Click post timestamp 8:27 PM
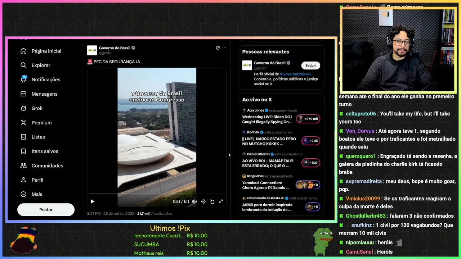This screenshot has height=259, width=461. (x=111, y=214)
